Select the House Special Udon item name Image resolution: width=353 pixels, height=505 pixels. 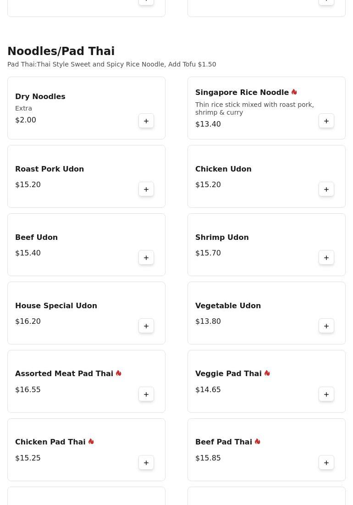pos(56,306)
